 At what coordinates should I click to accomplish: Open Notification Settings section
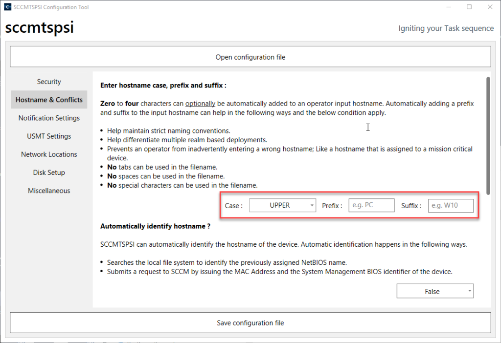click(x=49, y=118)
